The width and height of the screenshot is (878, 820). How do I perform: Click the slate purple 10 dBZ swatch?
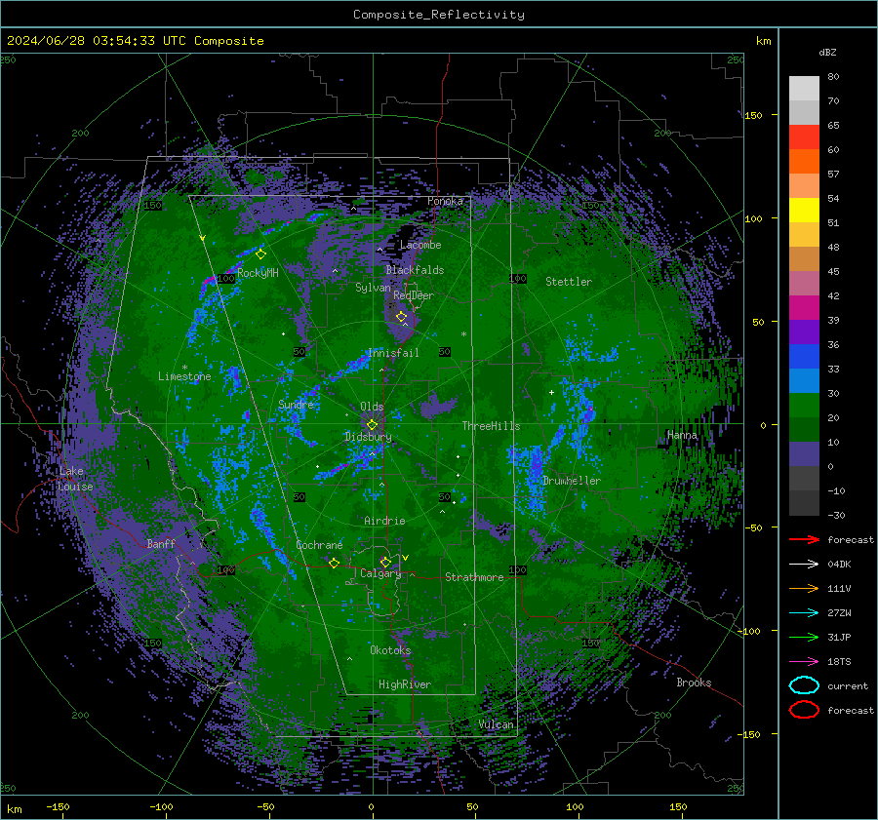(804, 453)
